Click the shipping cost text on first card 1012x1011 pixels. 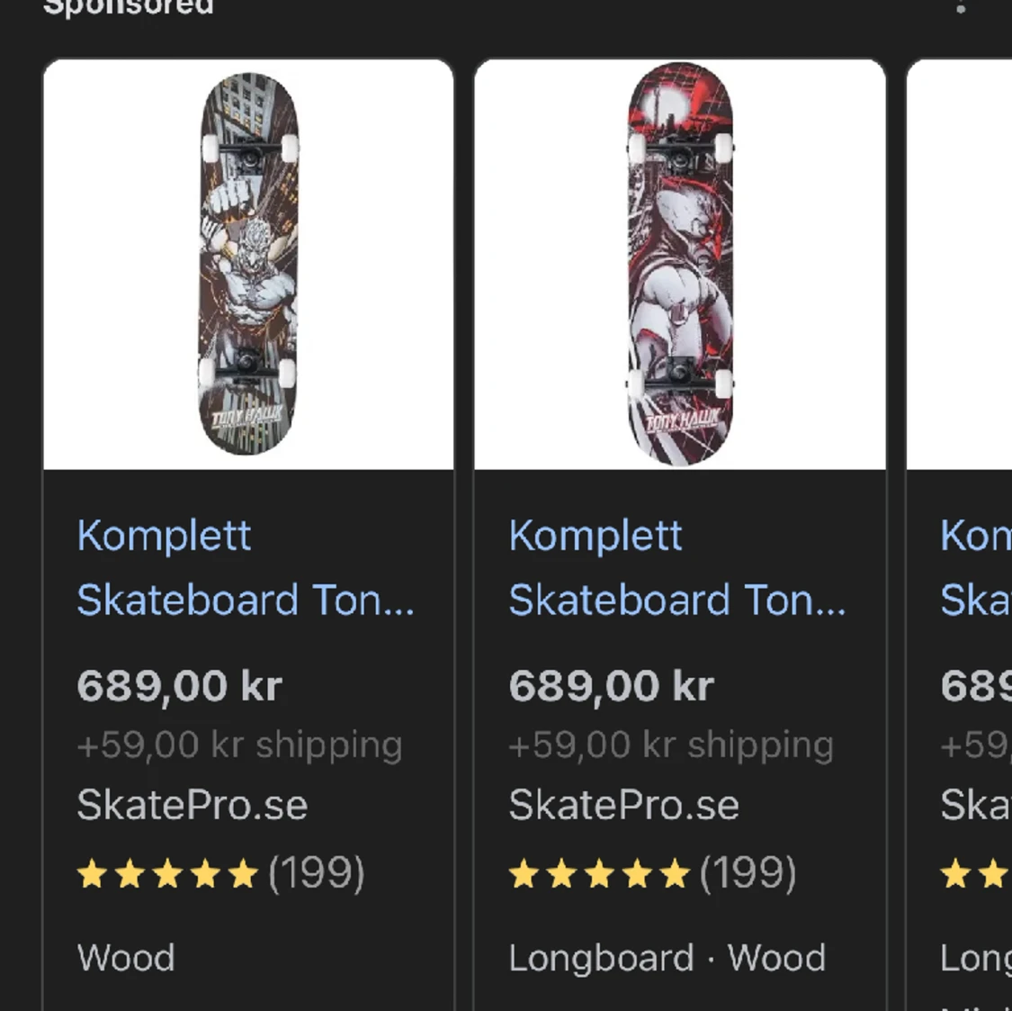239,745
